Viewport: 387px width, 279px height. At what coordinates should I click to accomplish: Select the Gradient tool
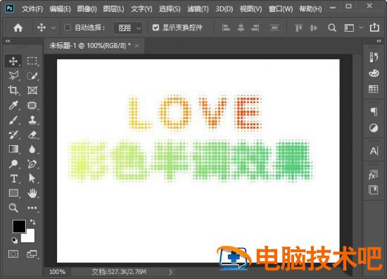point(13,149)
